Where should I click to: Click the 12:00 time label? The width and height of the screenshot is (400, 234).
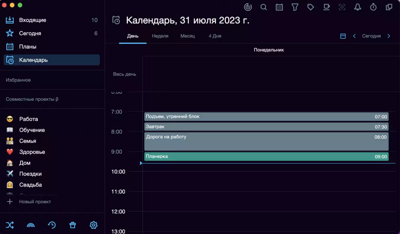[x=118, y=212]
